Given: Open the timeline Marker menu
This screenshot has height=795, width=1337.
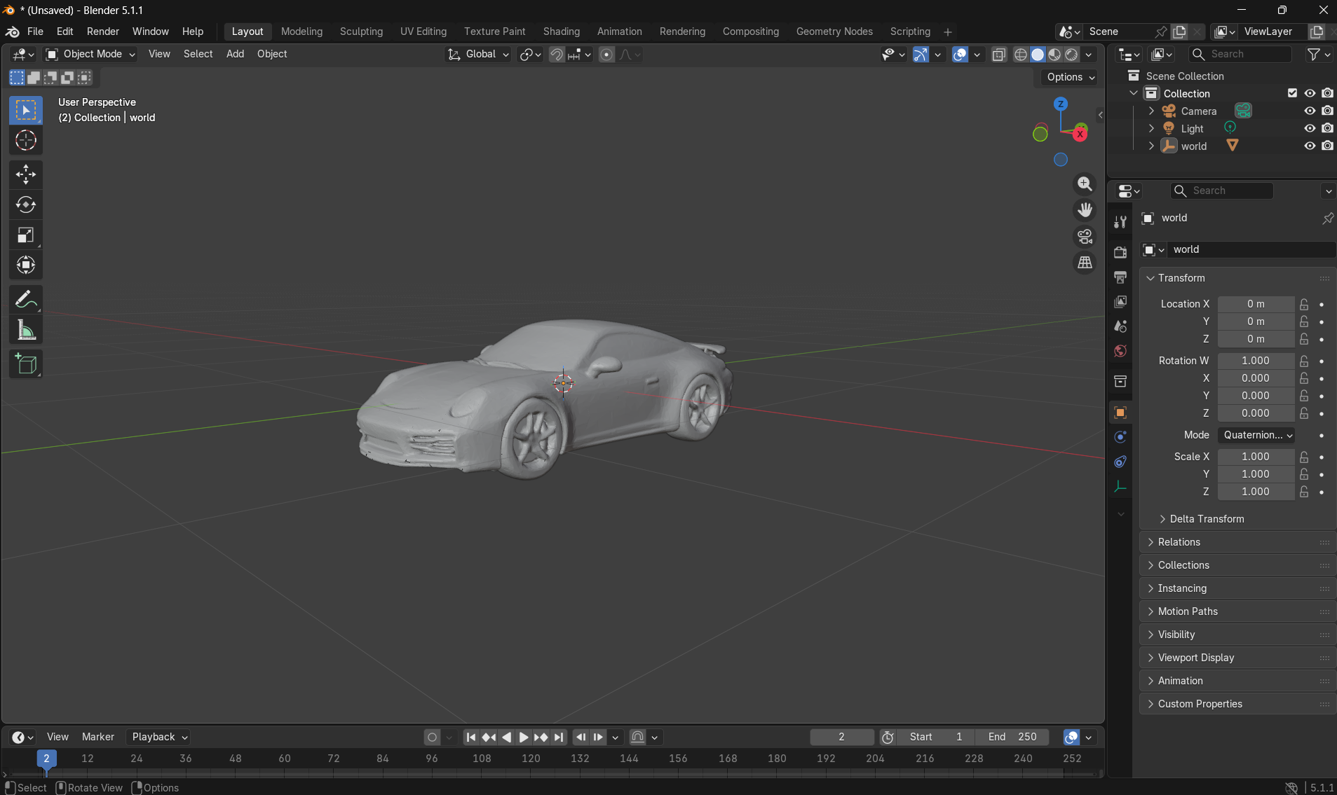Looking at the screenshot, I should tap(97, 737).
